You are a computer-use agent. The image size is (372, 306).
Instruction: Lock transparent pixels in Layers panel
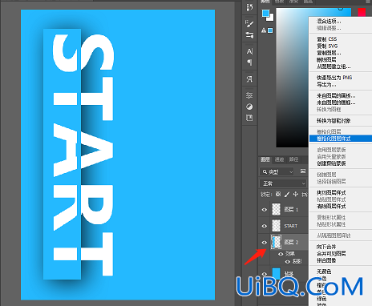coord(278,194)
